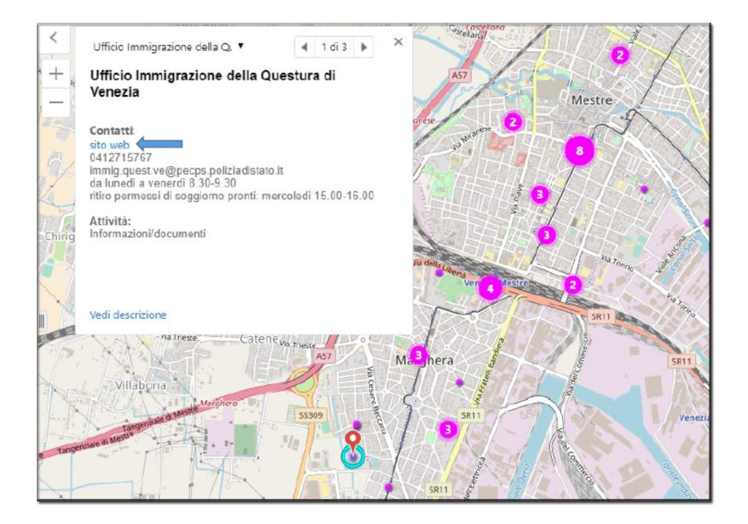Click the 'SS309' road shield
748x524 pixels.
311,415
